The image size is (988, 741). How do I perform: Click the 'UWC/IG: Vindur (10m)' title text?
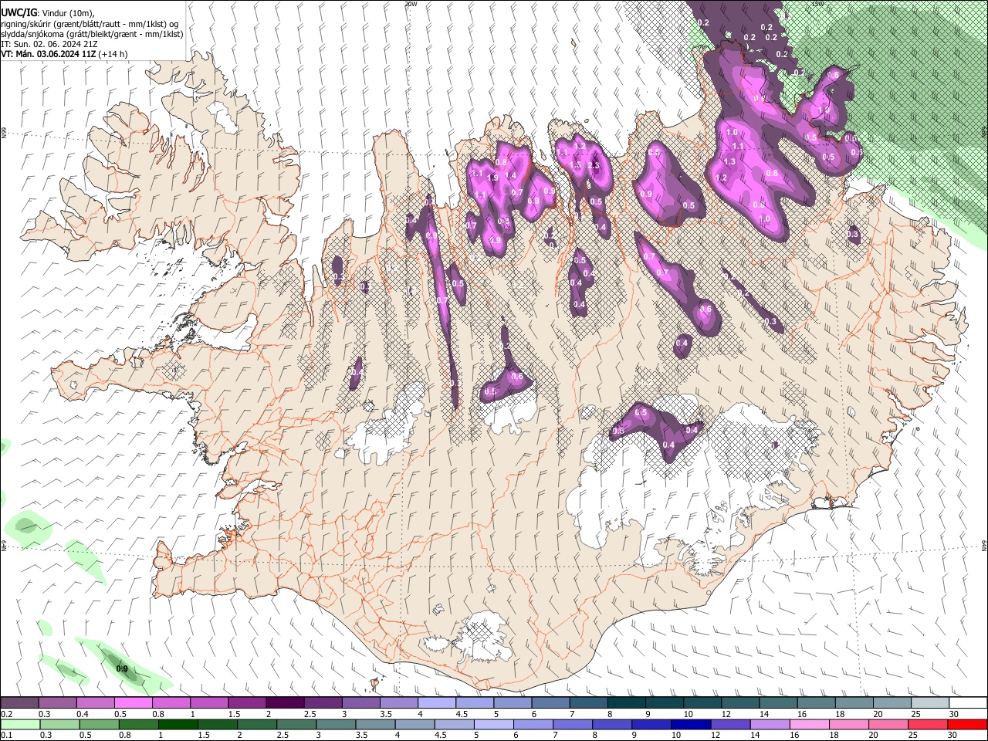tap(48, 12)
